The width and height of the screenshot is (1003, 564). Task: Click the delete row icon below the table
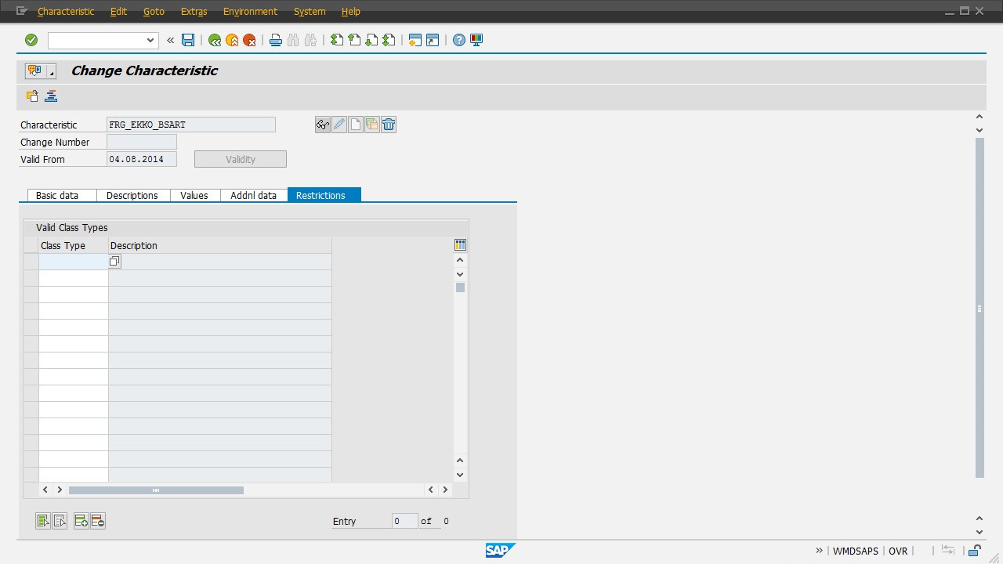(x=98, y=521)
